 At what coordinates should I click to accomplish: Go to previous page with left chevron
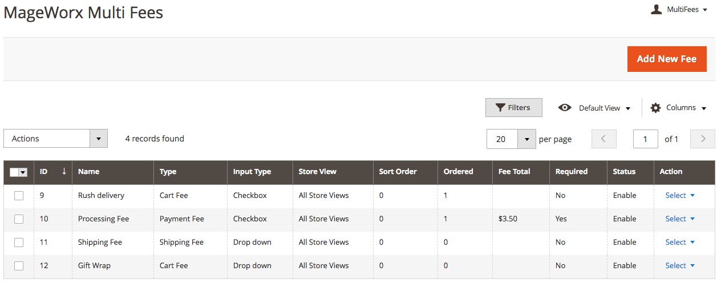pyautogui.click(x=604, y=139)
